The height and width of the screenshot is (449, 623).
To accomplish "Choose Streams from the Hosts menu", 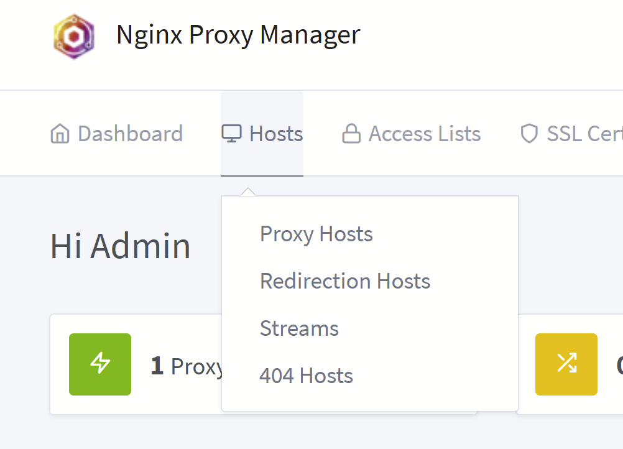I will [x=299, y=328].
